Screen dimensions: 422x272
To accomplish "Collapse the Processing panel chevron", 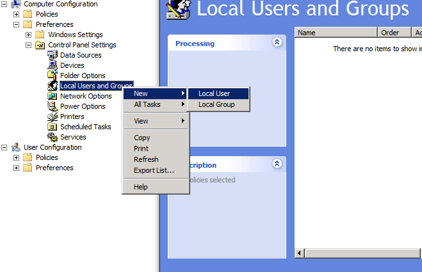I will pyautogui.click(x=277, y=42).
